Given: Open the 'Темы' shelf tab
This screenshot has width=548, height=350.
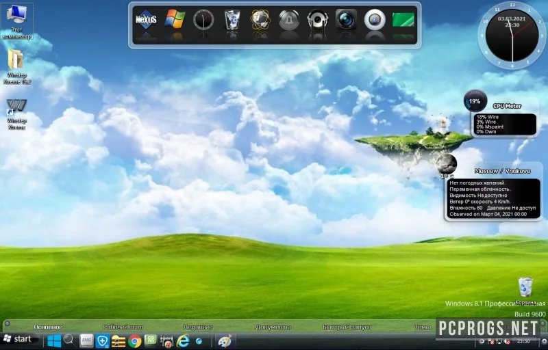Looking at the screenshot, I should click(423, 327).
